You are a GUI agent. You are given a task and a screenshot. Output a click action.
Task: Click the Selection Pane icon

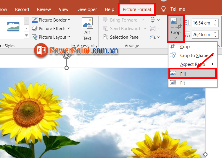[106, 37]
